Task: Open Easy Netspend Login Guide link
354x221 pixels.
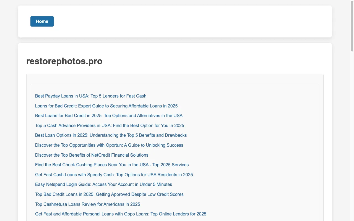Action: point(104,185)
